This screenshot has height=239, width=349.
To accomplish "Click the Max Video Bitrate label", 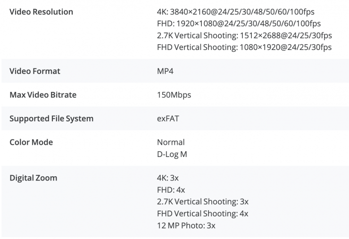I will click(x=43, y=95).
